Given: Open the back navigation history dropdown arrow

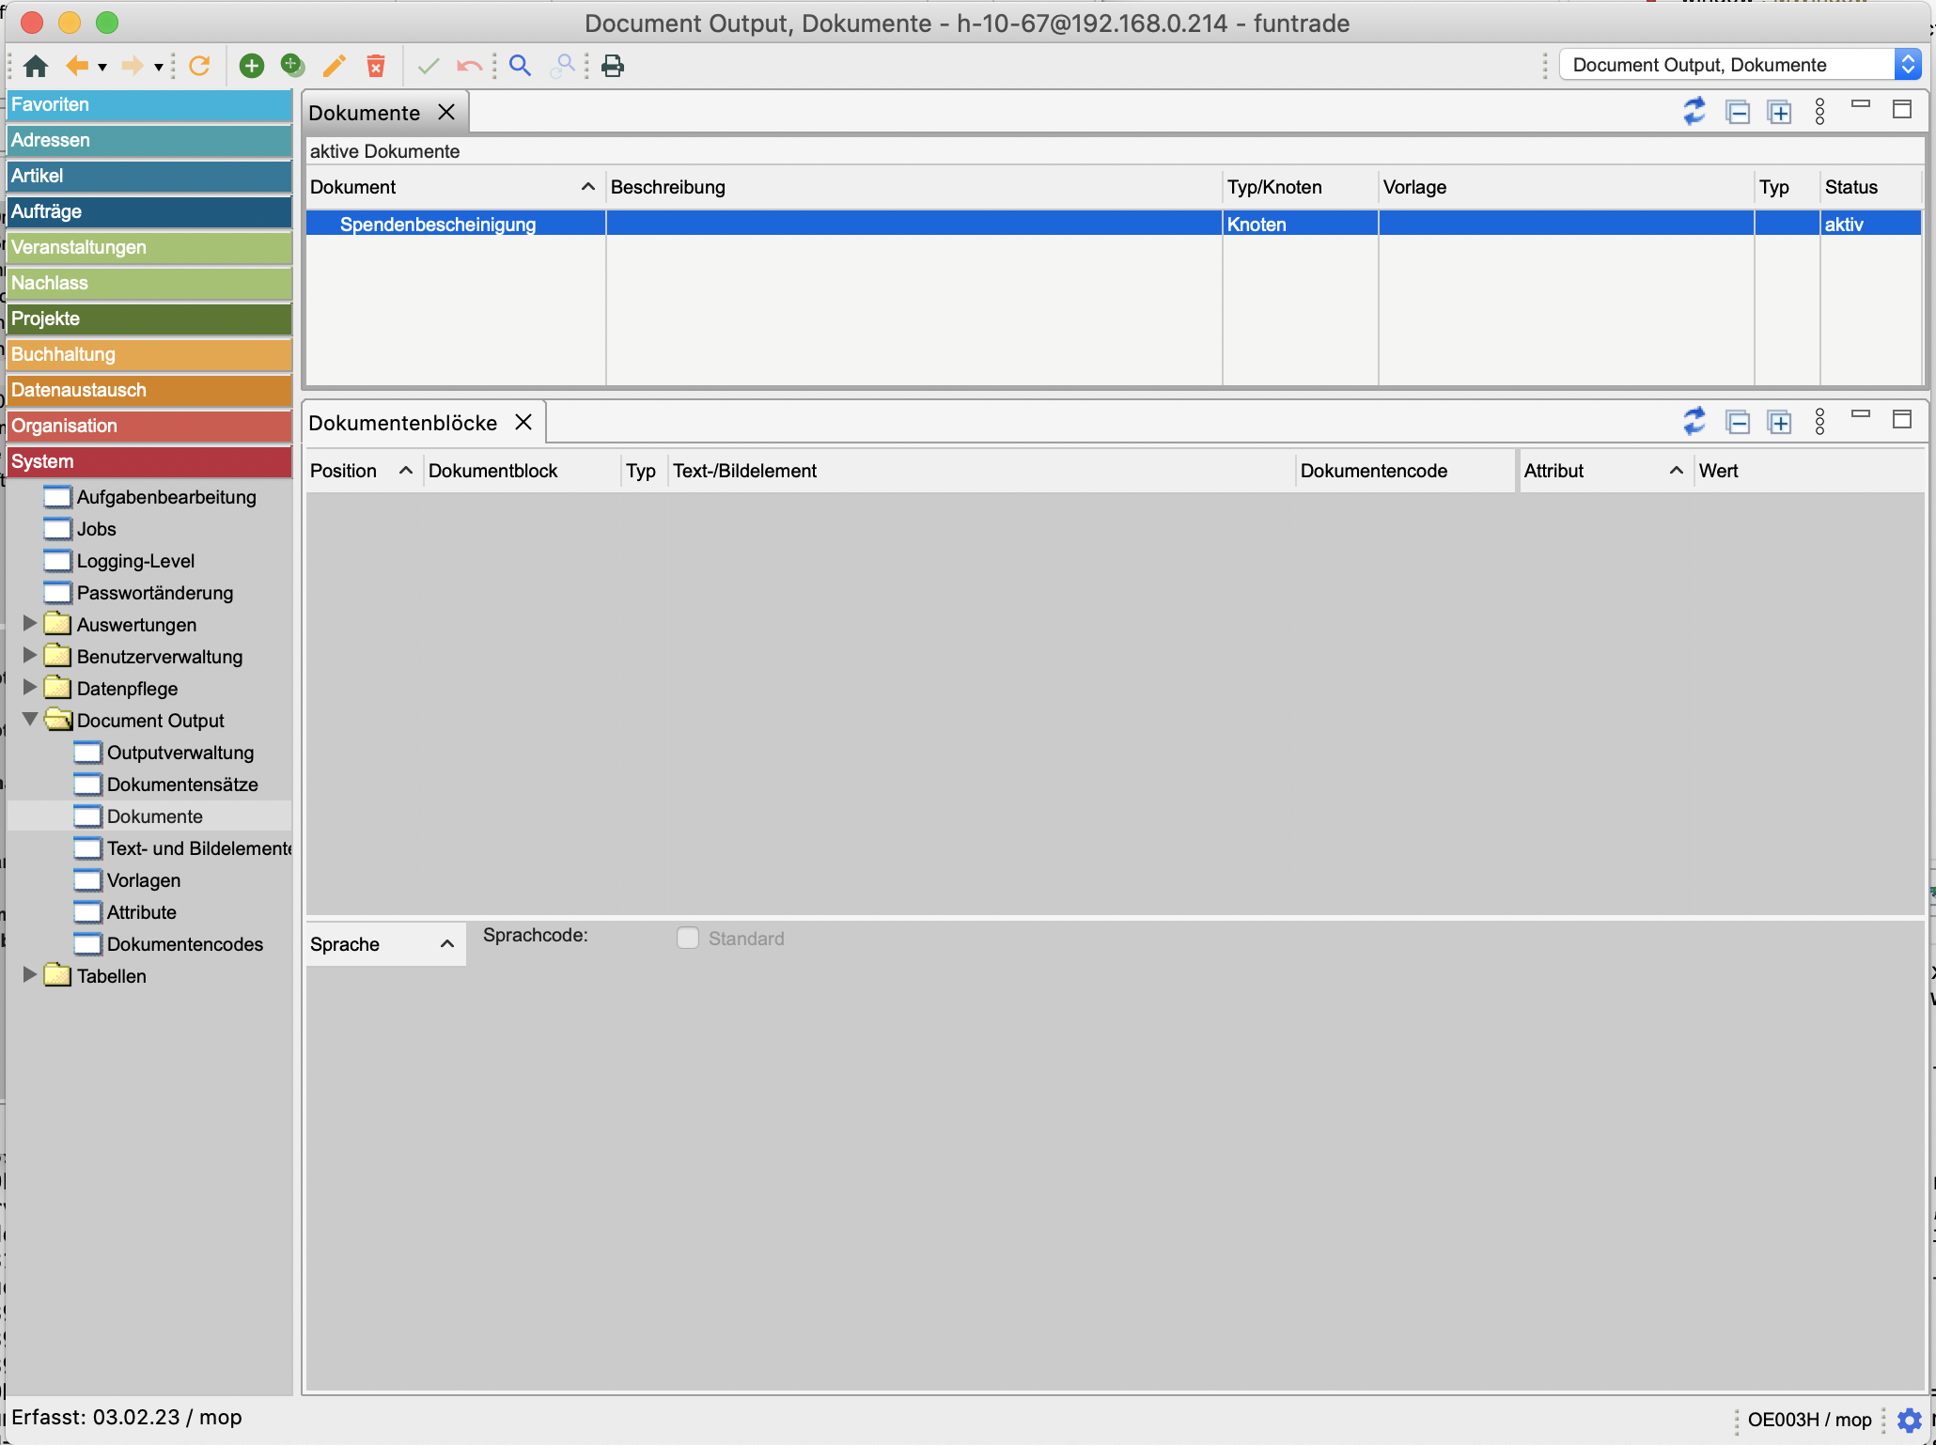Looking at the screenshot, I should [102, 67].
